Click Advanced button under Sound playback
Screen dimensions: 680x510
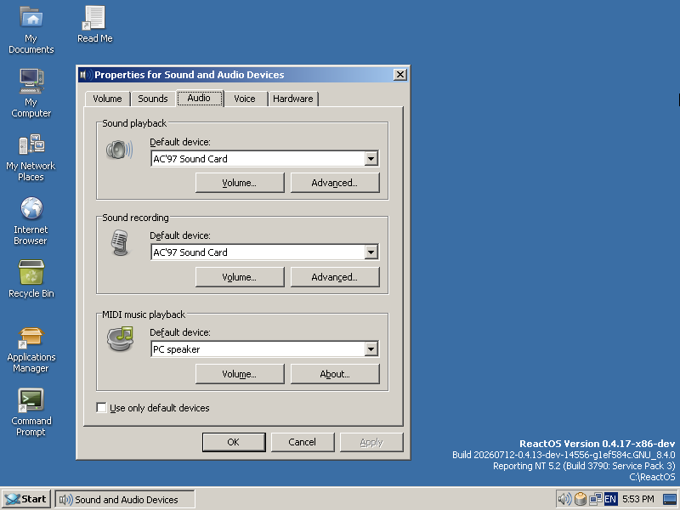[335, 183]
